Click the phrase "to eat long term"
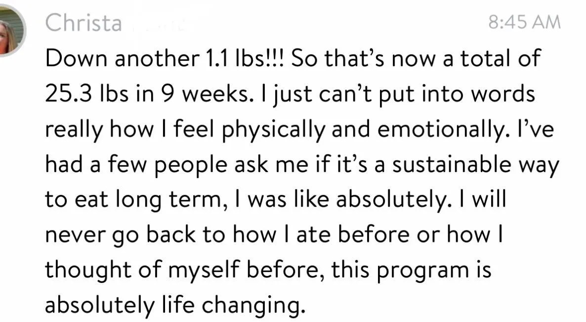Viewport: 586px width, 322px height. click(x=135, y=199)
